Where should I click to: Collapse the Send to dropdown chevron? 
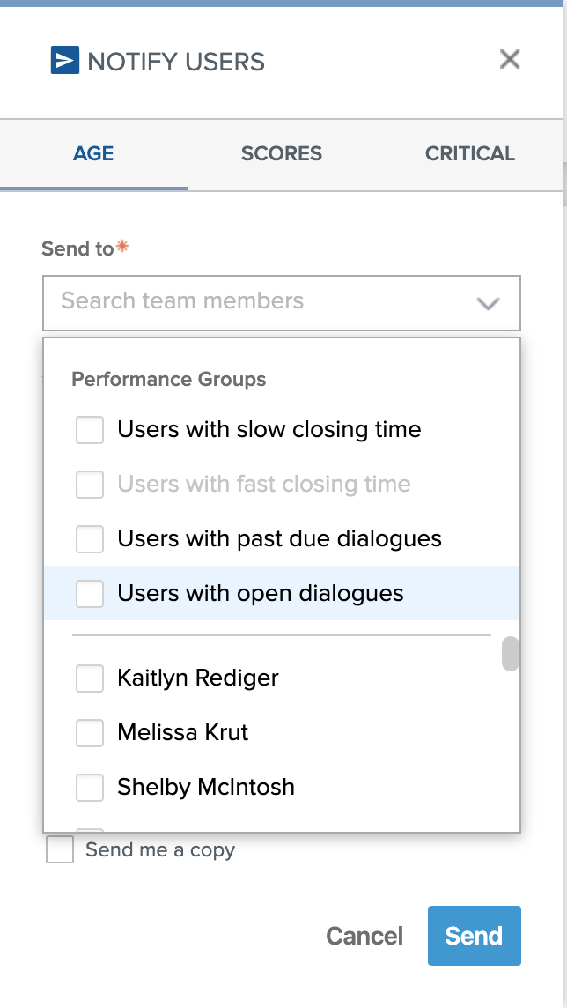coord(488,303)
